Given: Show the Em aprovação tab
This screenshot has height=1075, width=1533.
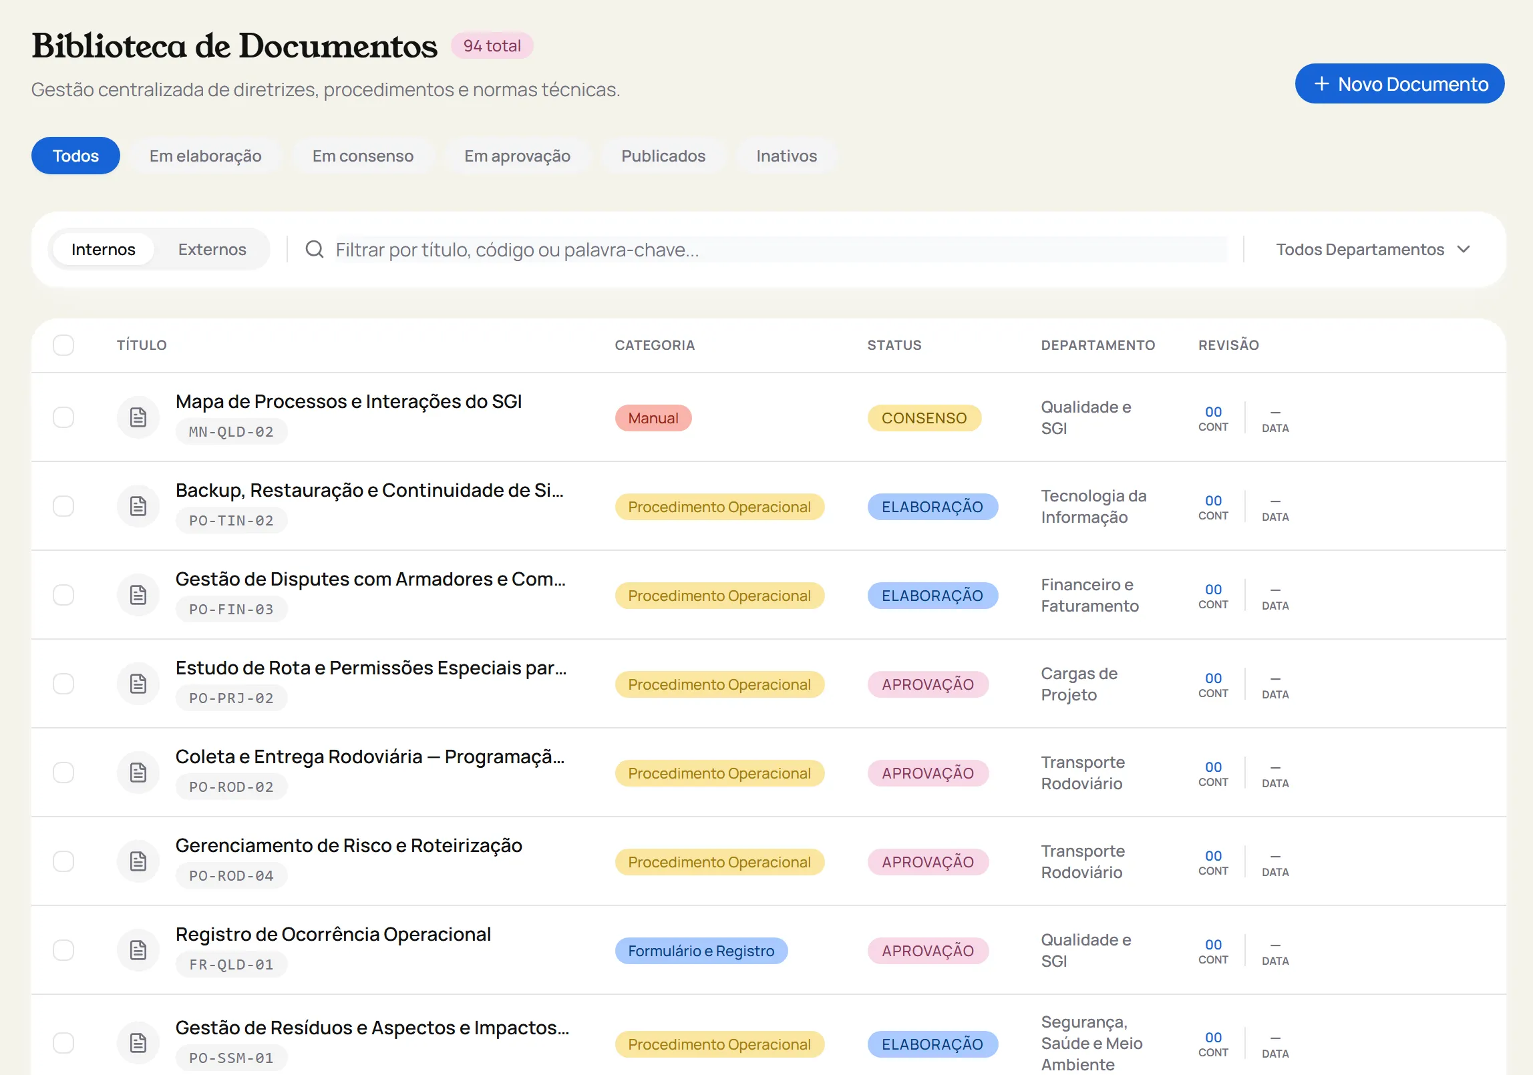Looking at the screenshot, I should click(517, 156).
